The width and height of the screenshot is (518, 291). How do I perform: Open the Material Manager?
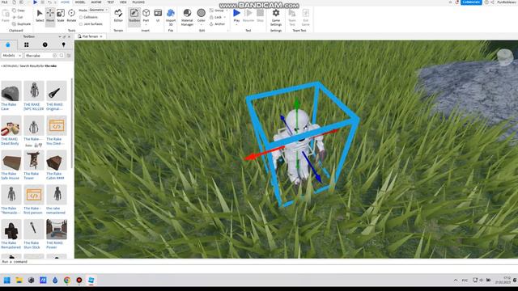pyautogui.click(x=187, y=17)
